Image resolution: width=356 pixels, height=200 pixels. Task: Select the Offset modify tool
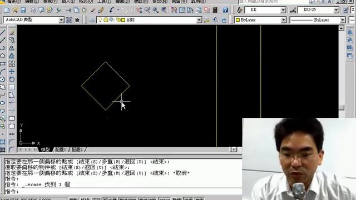click(x=12, y=56)
